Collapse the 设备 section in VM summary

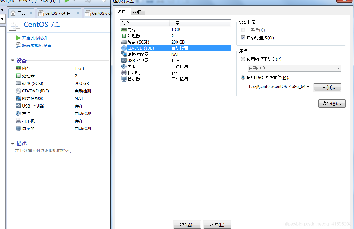tap(13, 61)
